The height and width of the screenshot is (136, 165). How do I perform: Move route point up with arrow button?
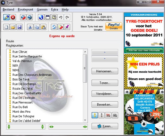[105, 52]
